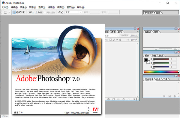This screenshot has height=118, width=180.
Task: Click the blue B channel slider
Action: [161, 67]
